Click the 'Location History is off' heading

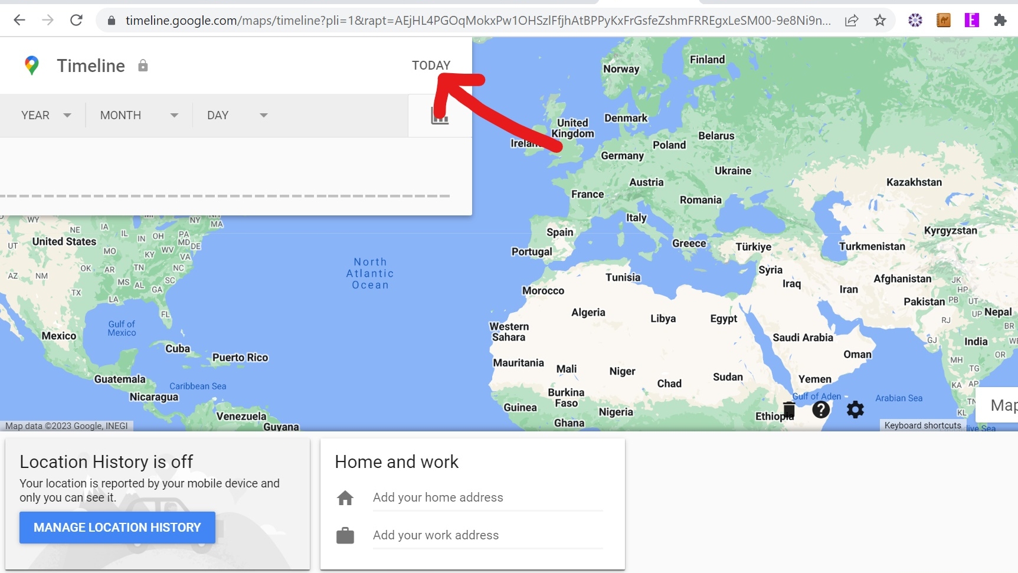tap(106, 461)
